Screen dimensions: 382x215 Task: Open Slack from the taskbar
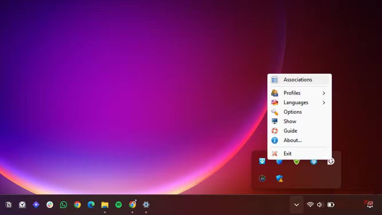[x=50, y=205]
